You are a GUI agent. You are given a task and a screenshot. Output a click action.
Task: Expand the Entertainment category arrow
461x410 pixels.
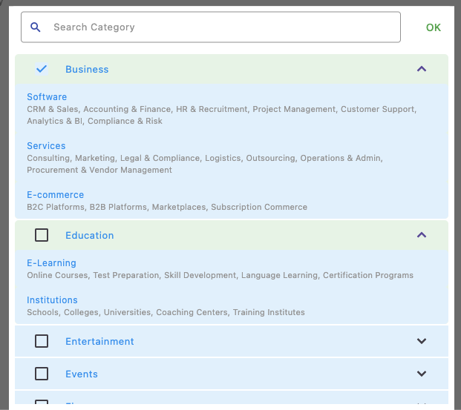tap(422, 341)
